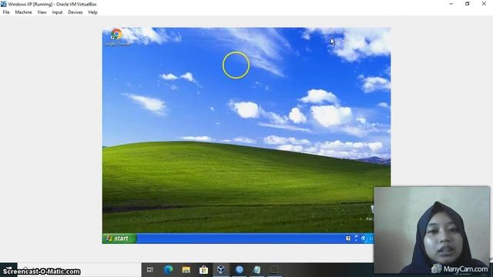Click the first XP system tray icon
This screenshot has height=277, width=493.
pos(348,239)
